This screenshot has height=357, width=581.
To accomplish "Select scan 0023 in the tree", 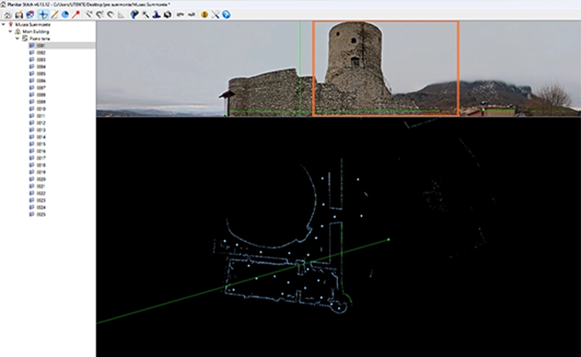I will [41, 200].
